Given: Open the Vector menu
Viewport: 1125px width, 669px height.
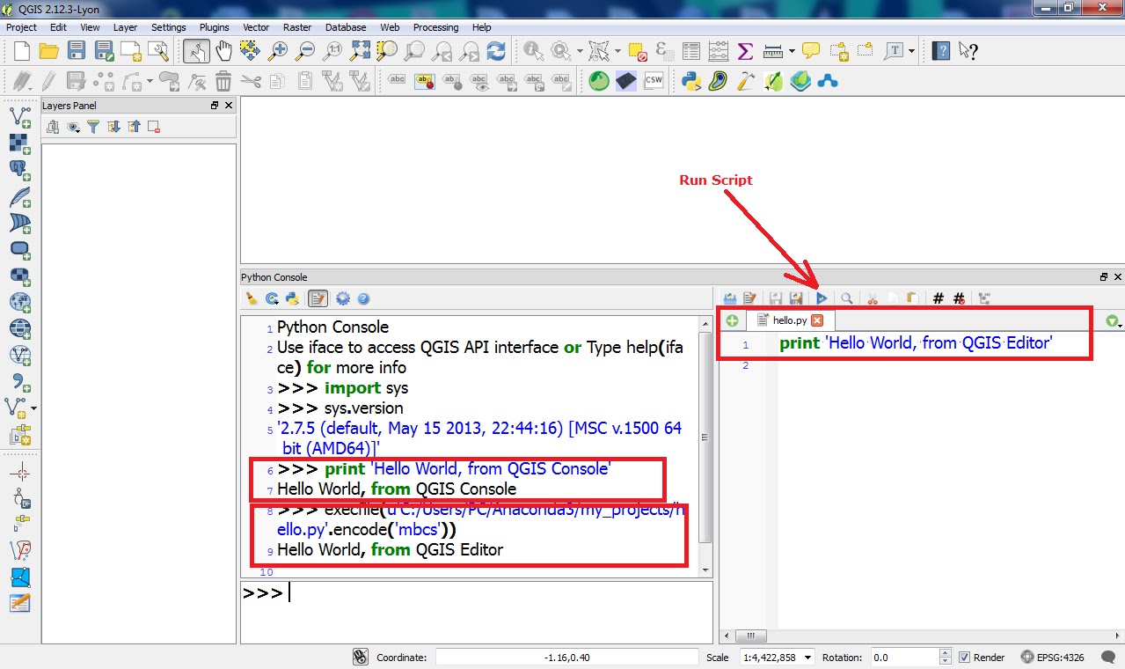Looking at the screenshot, I should (256, 27).
